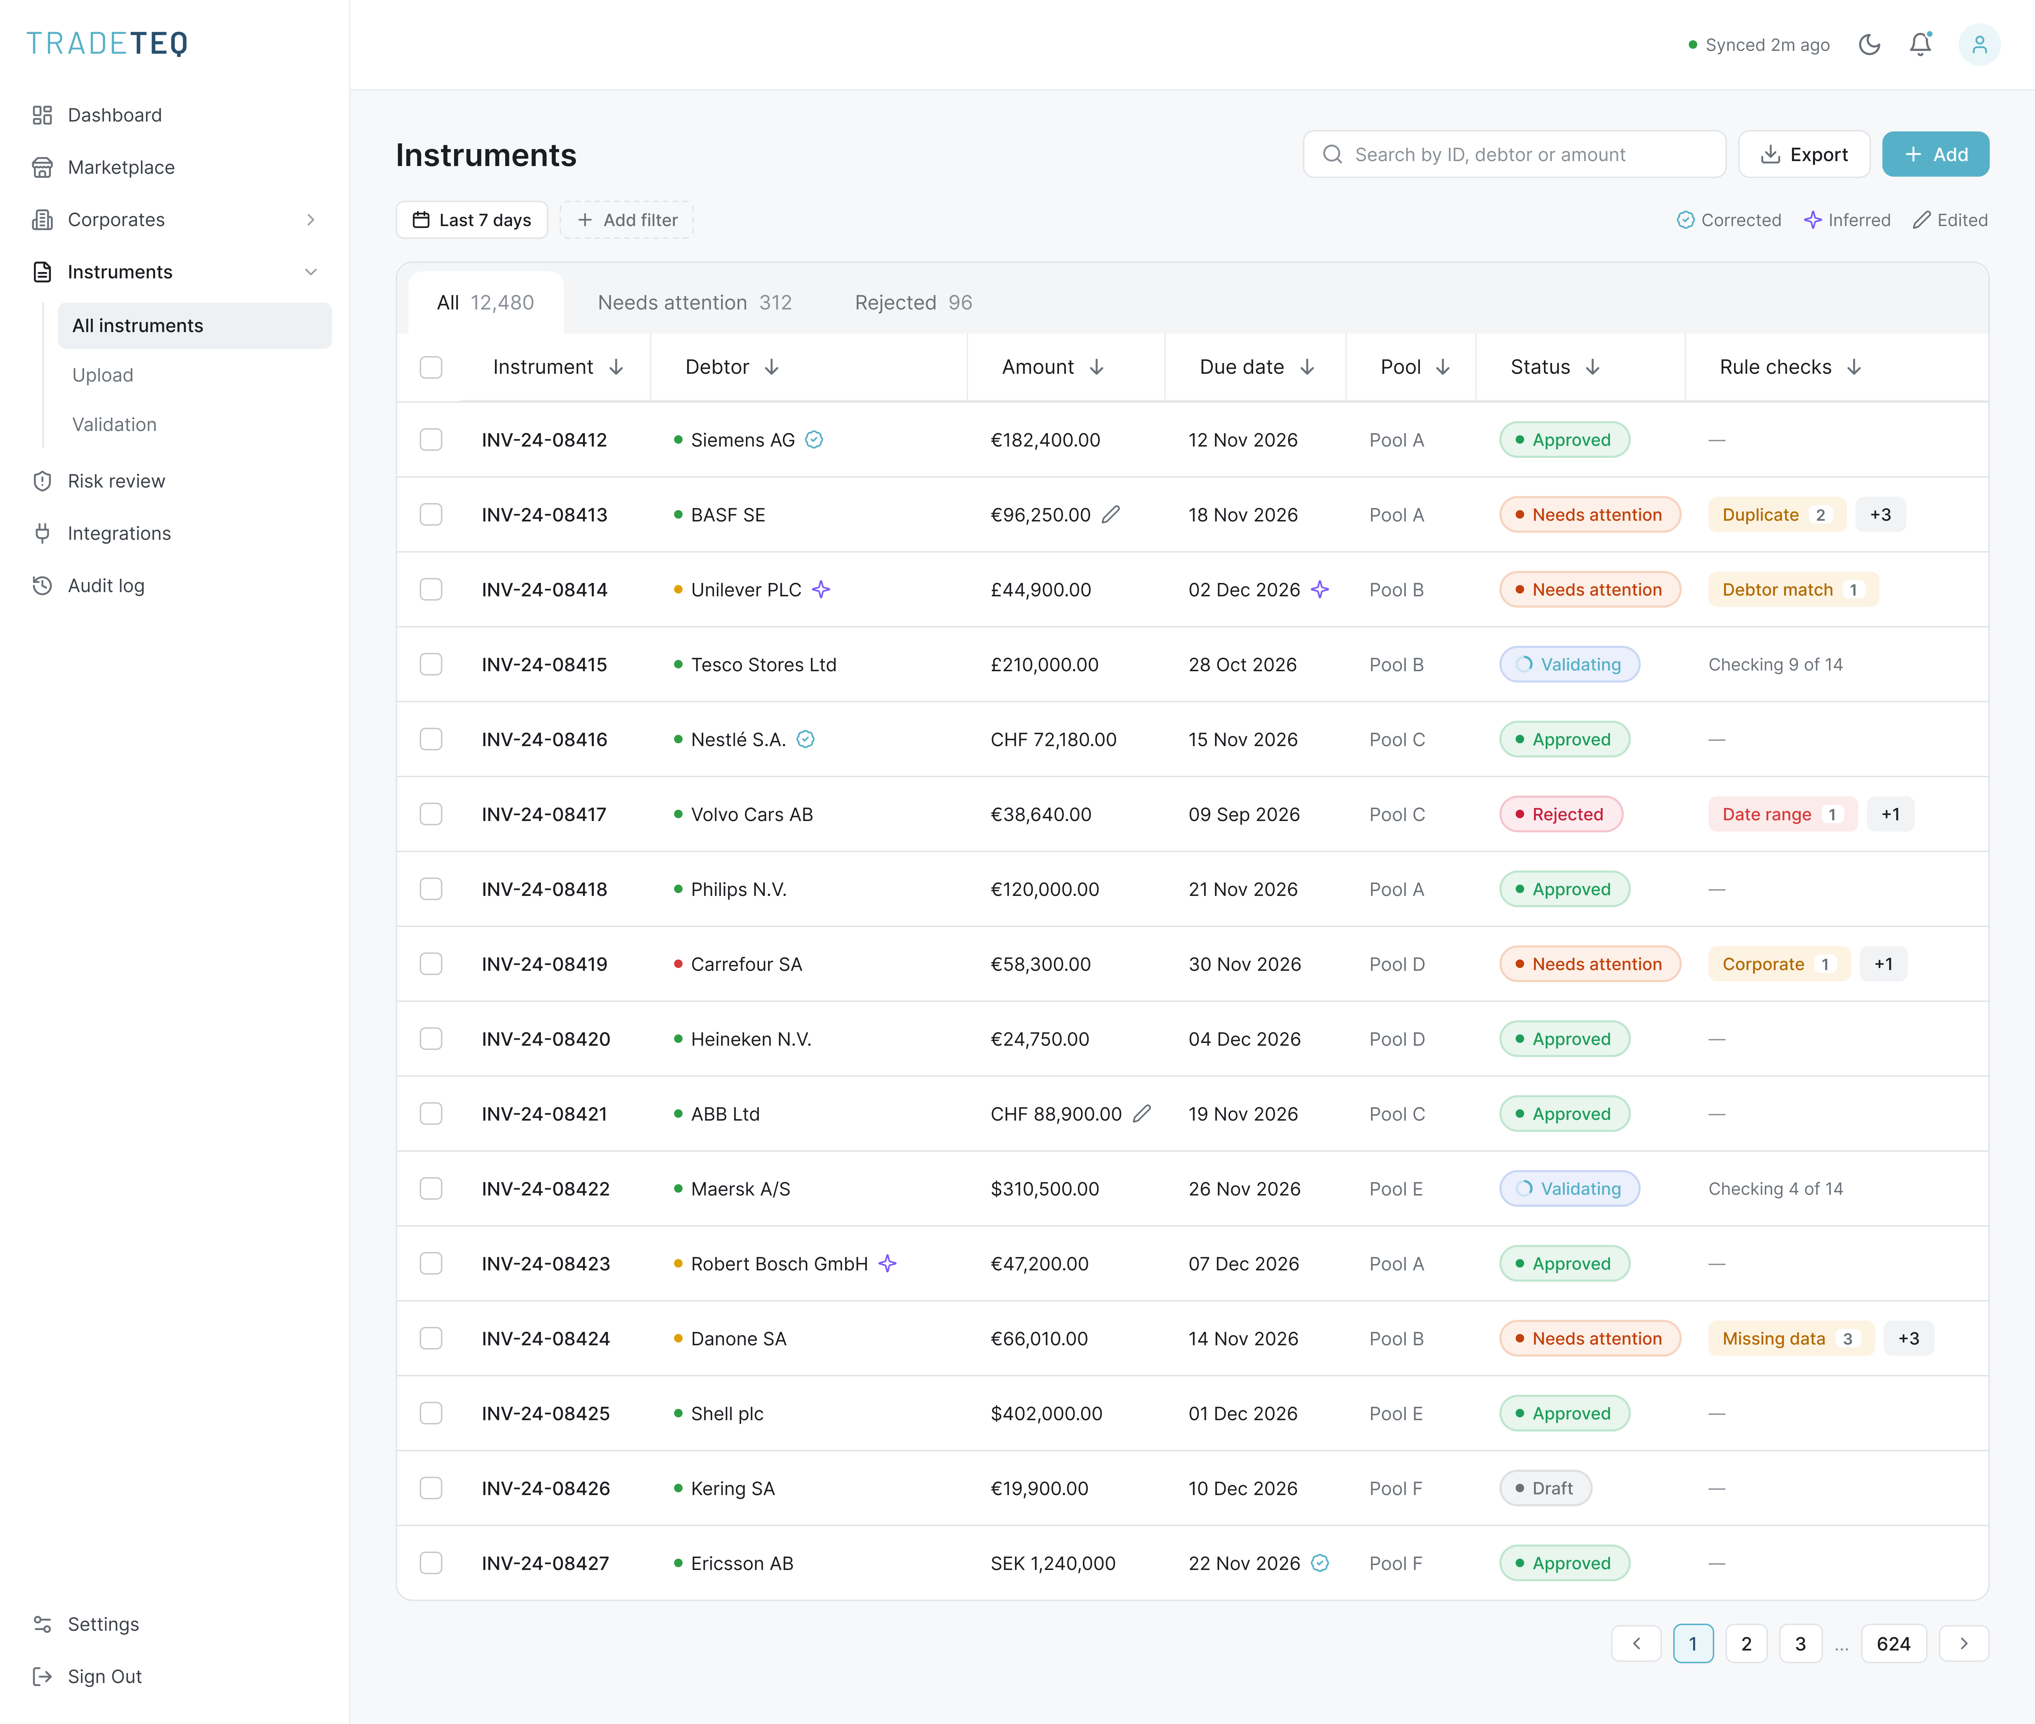Select checkbox for INV-24-08427
2035x1724 pixels.
[x=431, y=1564]
